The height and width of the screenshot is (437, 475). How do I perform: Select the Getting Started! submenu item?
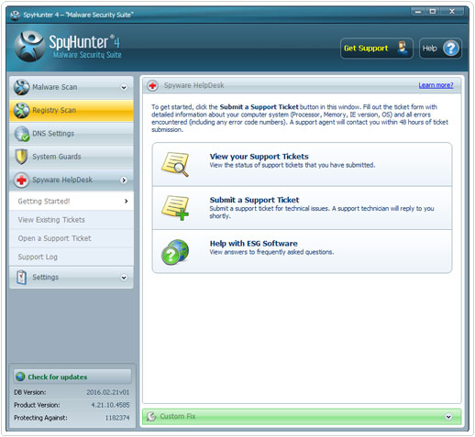[x=72, y=201]
